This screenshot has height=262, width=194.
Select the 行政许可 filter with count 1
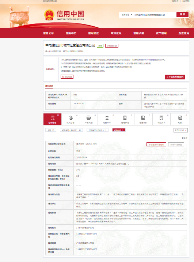[x=98, y=130]
